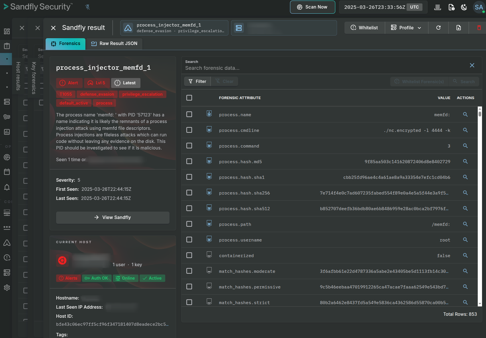Tick the process.hash.sha256 row checkbox
The height and width of the screenshot is (338, 486).
pos(189,193)
